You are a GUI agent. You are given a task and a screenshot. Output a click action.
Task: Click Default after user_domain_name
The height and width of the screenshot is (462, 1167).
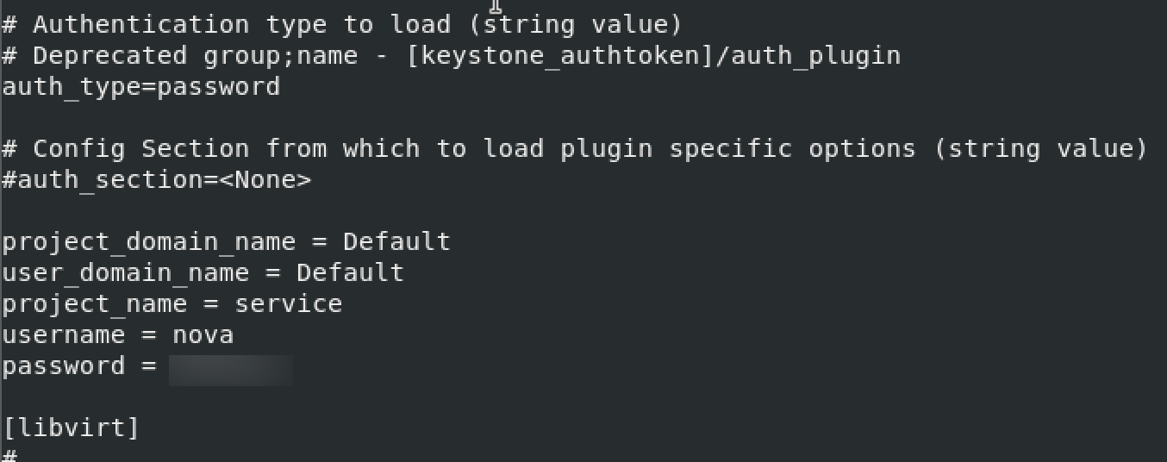coord(350,272)
